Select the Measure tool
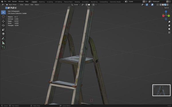The width and height of the screenshot is (172, 107). (x=3, y=43)
